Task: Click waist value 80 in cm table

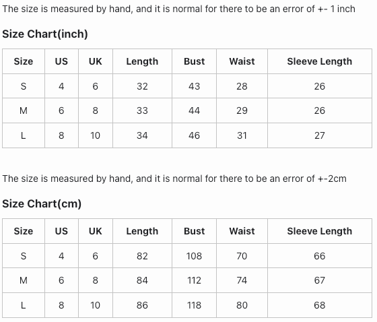Action: click(242, 305)
